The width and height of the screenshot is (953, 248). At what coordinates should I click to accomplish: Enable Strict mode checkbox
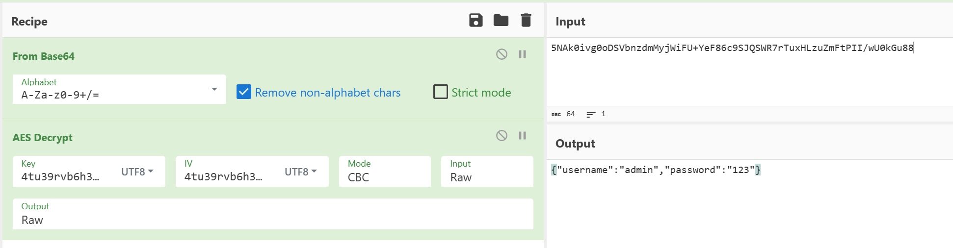click(x=440, y=92)
